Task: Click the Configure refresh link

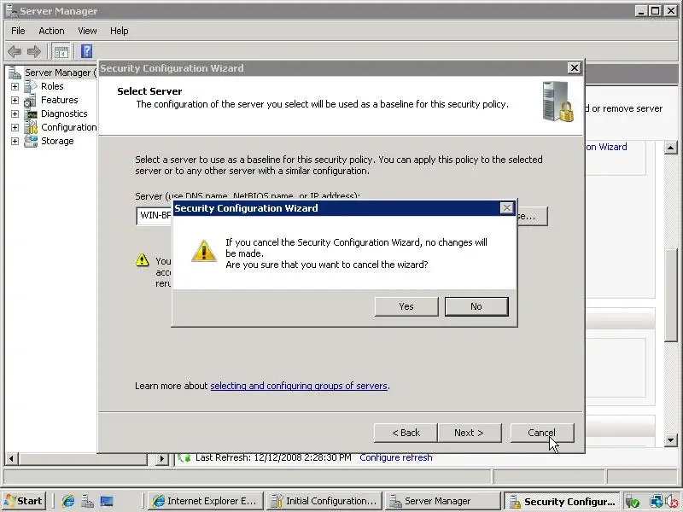Action: [396, 457]
